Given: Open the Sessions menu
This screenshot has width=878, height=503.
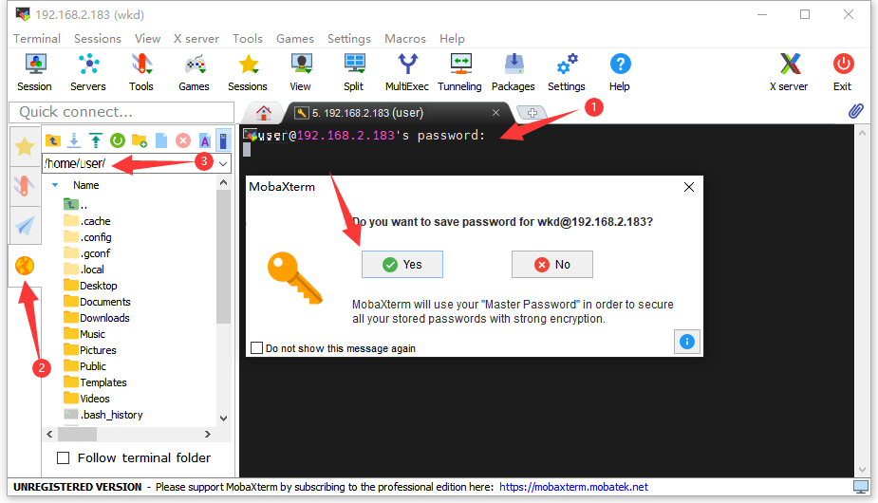Looking at the screenshot, I should coord(98,39).
